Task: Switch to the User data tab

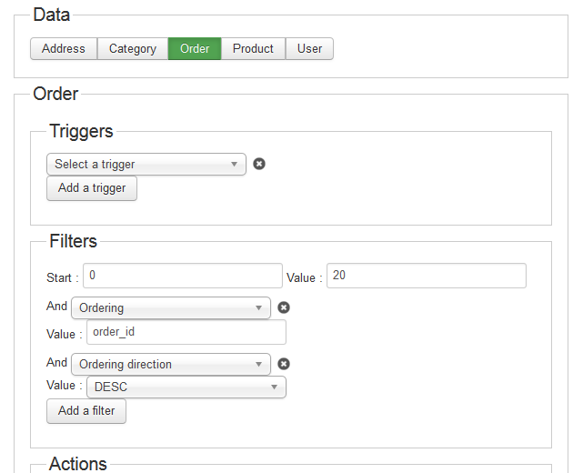Action: tap(309, 48)
